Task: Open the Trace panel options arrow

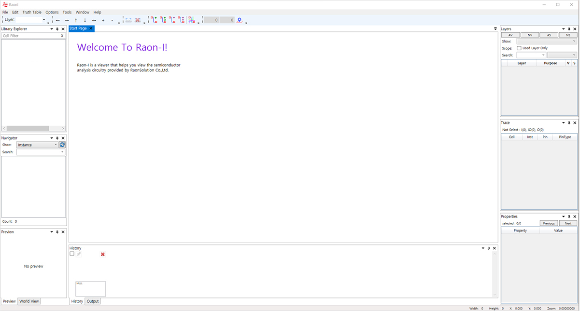Action: 563,123
